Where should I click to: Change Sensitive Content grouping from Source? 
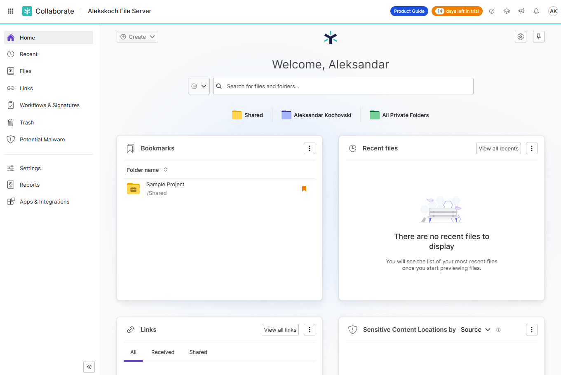click(476, 330)
